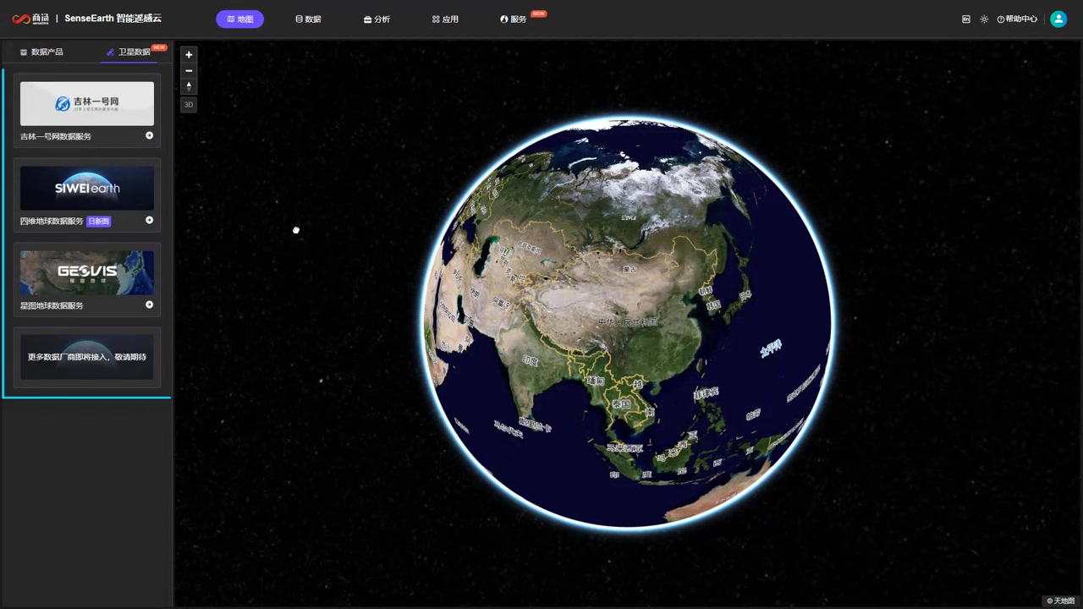This screenshot has height=609, width=1083.
Task: Add 吉林一号网 data service with plus icon
Action: point(150,135)
